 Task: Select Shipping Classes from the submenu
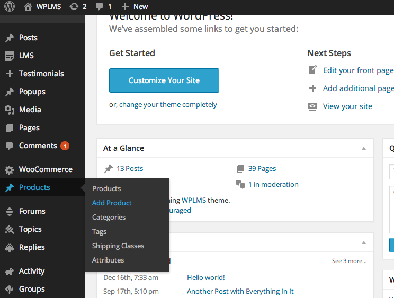[118, 246]
